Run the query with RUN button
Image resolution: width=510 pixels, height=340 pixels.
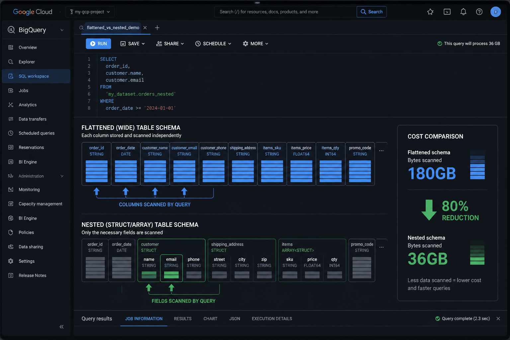point(99,43)
